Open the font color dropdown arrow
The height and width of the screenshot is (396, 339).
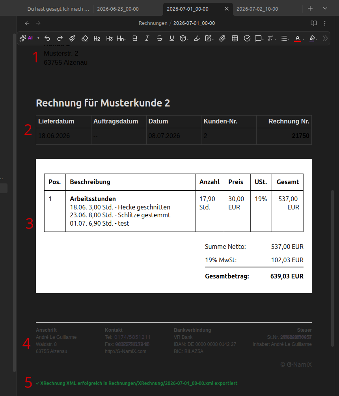(304, 39)
